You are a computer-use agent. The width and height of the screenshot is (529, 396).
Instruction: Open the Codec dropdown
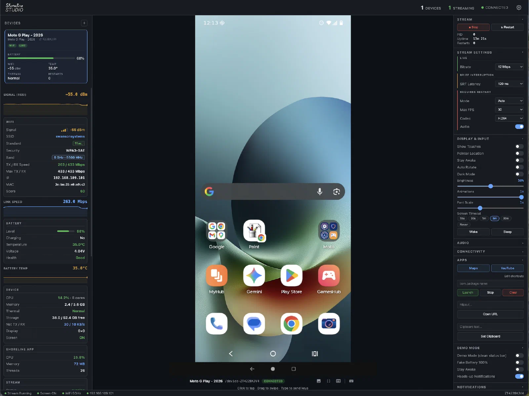click(x=509, y=118)
